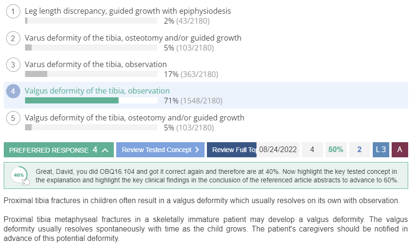Click the green 71% result bar
The image size is (411, 248).
click(72, 101)
